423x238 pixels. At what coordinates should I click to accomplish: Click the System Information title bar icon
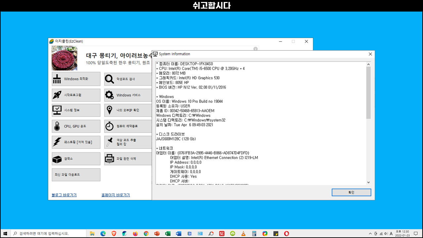click(155, 54)
